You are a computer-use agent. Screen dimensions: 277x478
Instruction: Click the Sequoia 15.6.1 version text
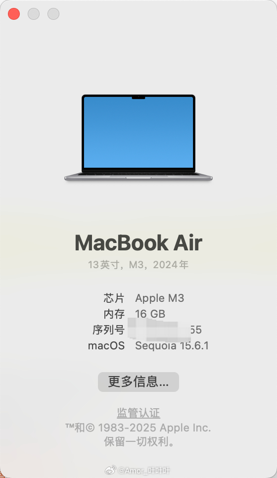(172, 346)
